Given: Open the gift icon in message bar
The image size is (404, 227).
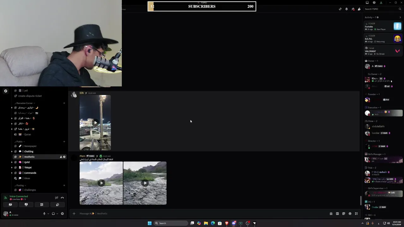Looking at the screenshot, I should coord(331,213).
